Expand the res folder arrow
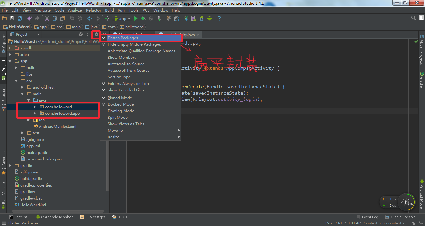425x226 pixels. coord(29,120)
